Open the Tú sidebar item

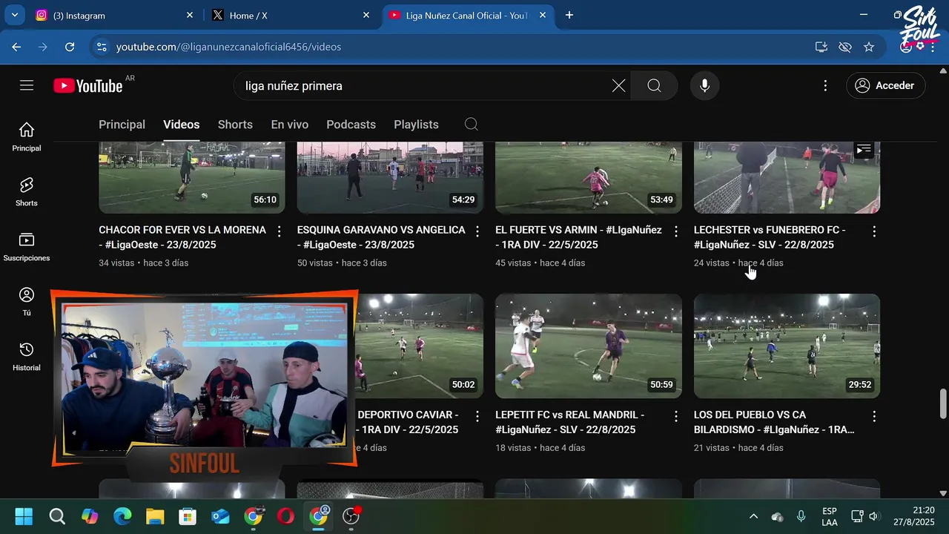27,302
